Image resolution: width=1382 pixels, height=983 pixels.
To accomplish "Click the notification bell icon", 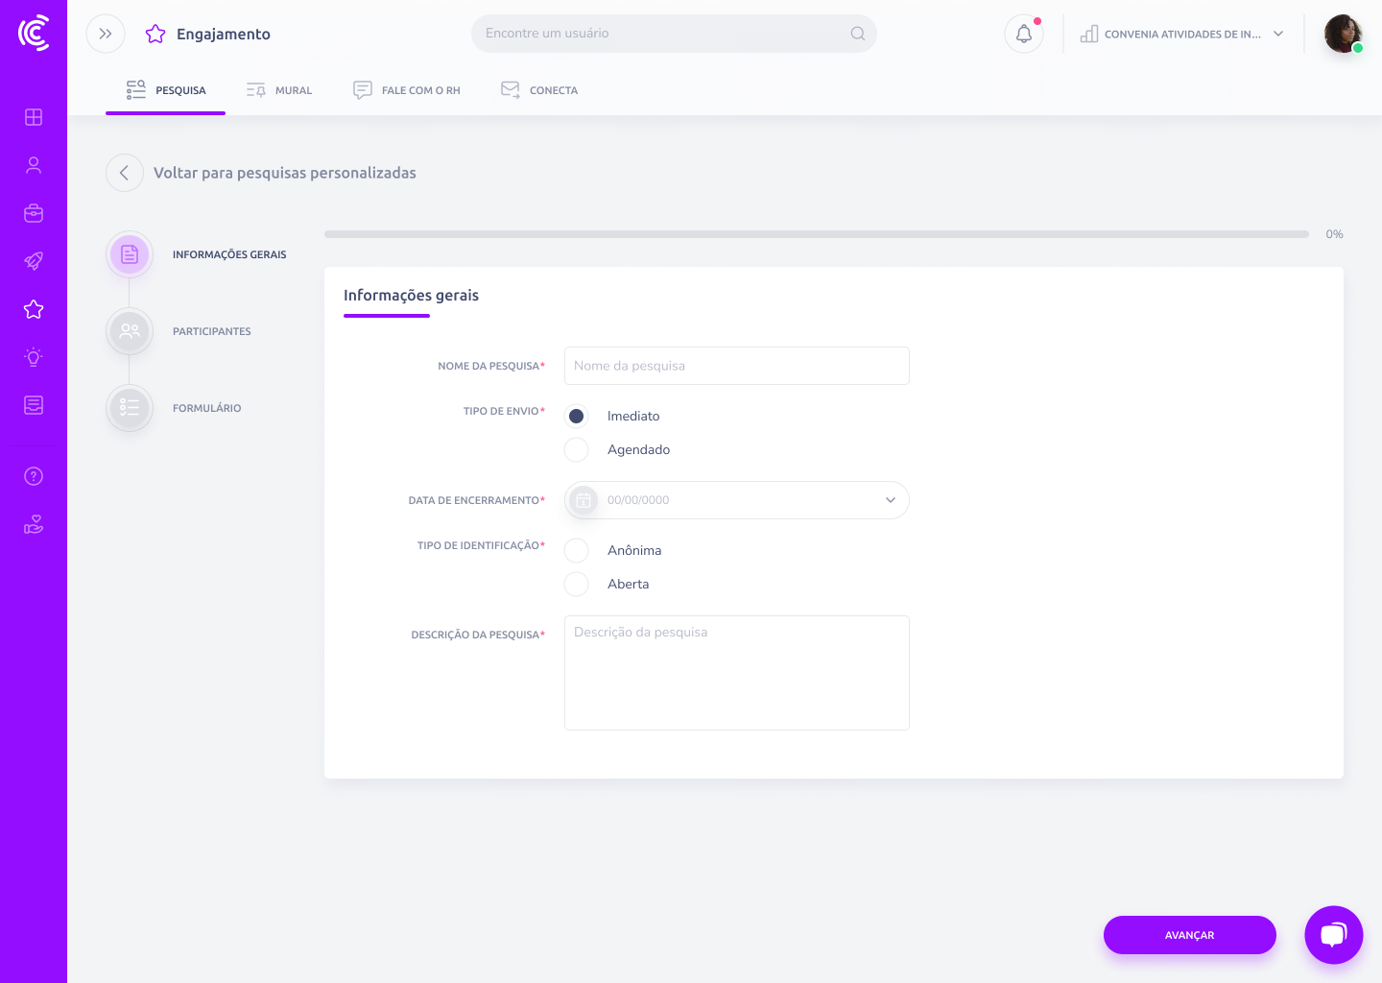I will [x=1023, y=35].
